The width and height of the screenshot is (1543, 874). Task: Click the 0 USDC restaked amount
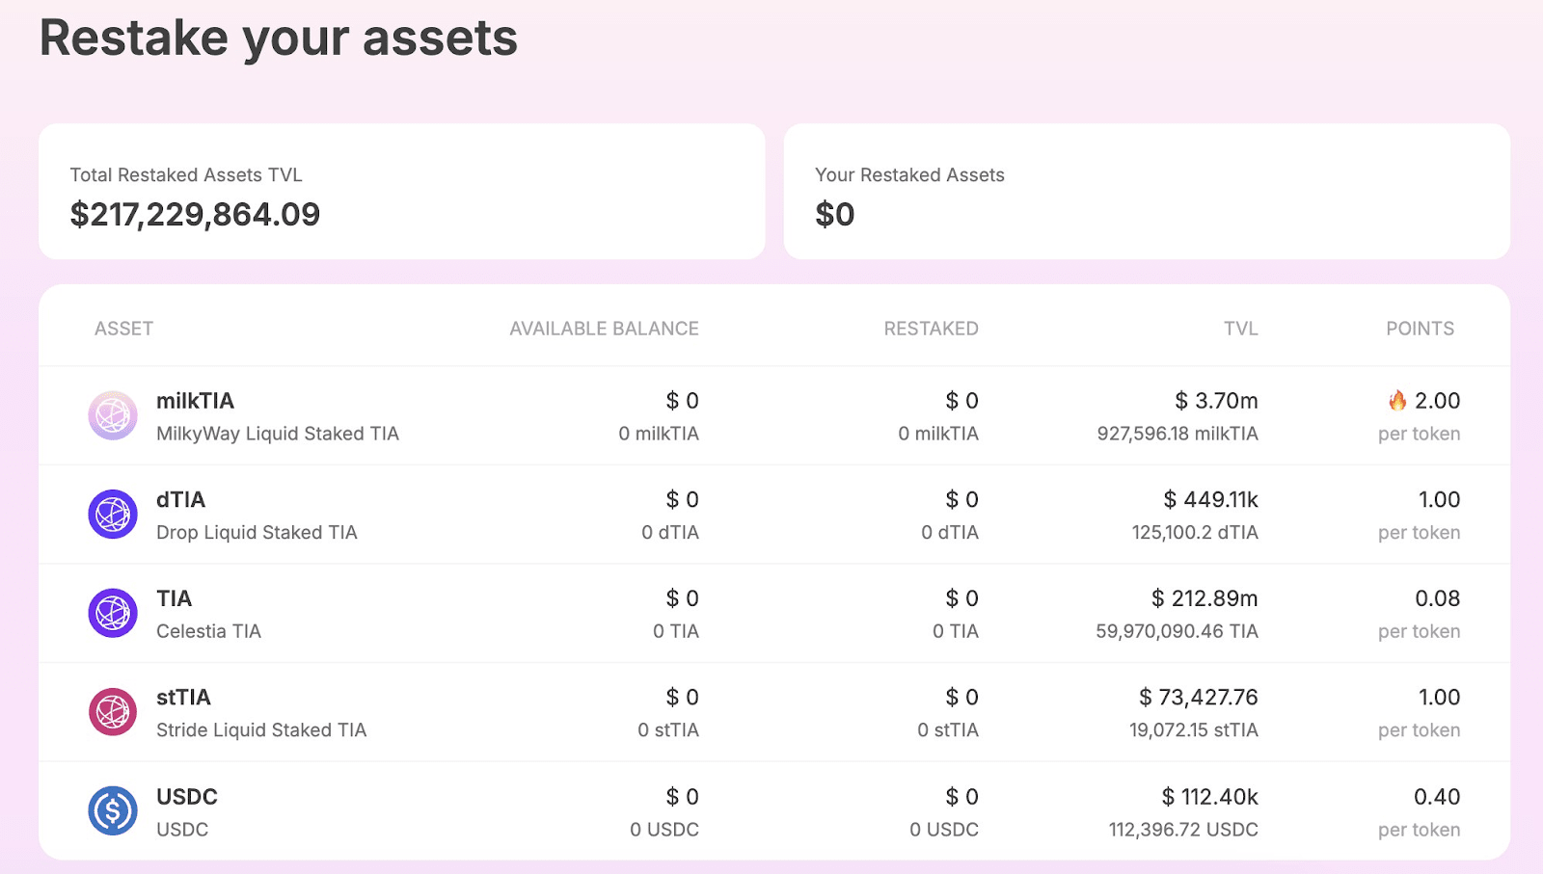(944, 830)
